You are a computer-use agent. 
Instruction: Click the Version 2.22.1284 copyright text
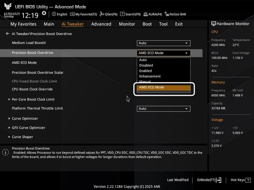(127, 186)
